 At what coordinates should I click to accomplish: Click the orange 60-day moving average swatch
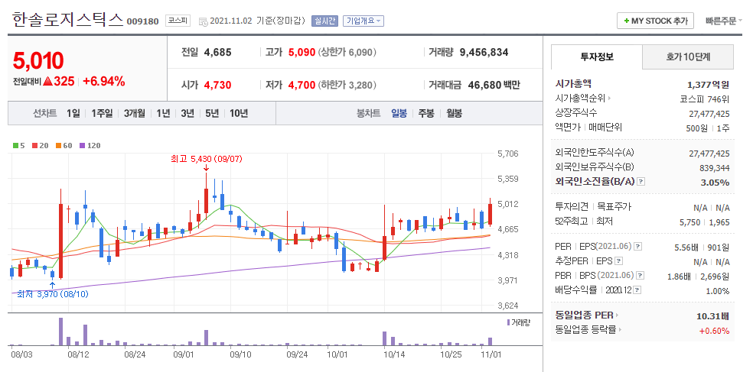[58, 146]
